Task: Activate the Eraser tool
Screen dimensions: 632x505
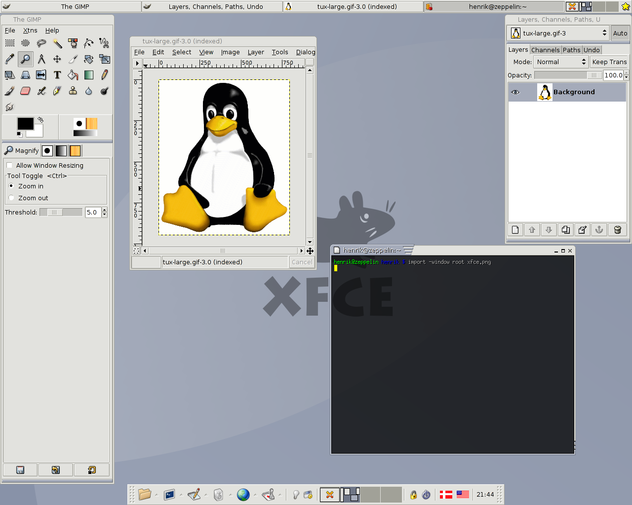Action: pos(26,91)
